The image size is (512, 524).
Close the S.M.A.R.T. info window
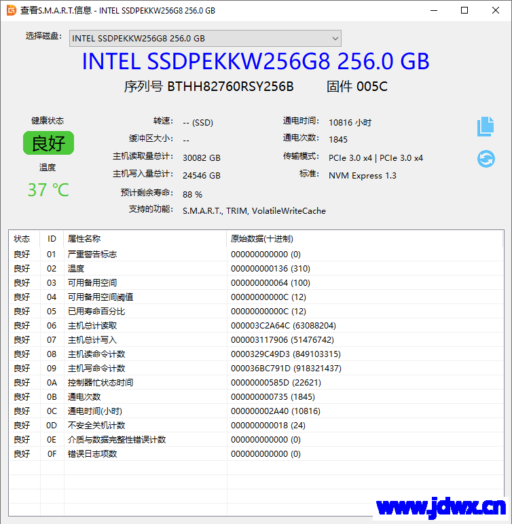click(x=496, y=10)
